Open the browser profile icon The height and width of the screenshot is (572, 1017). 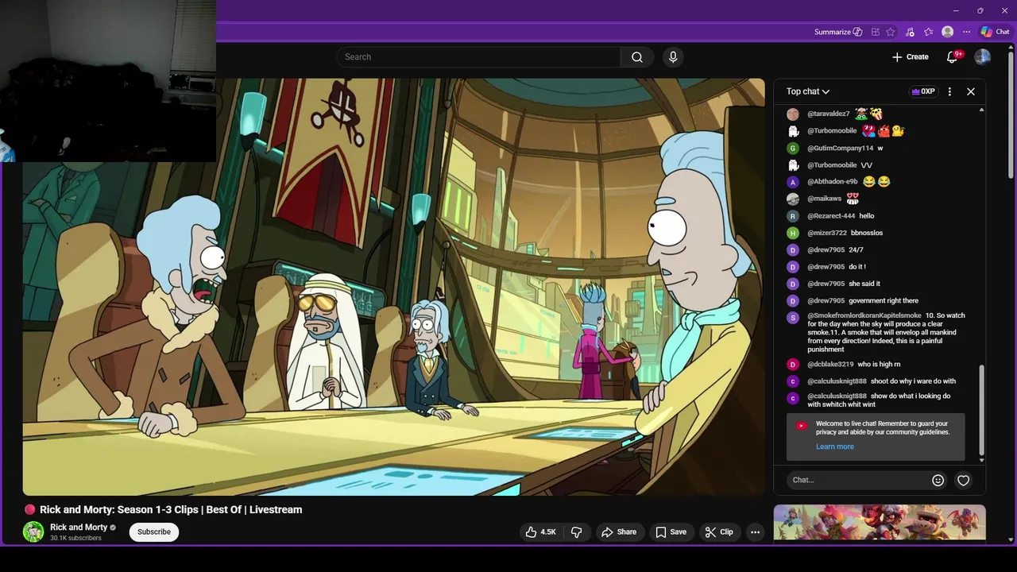(947, 32)
